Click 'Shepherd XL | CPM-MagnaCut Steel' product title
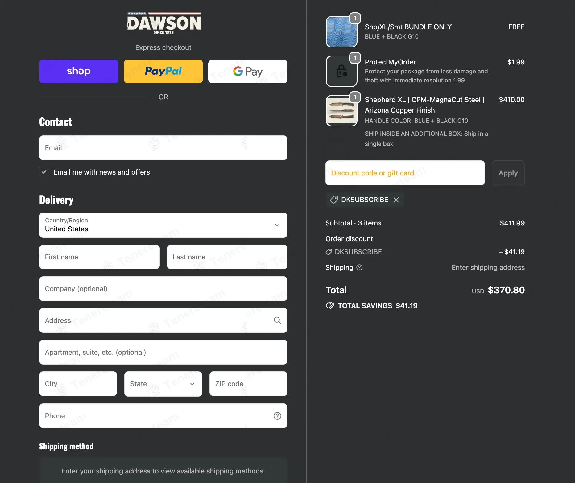 424,105
